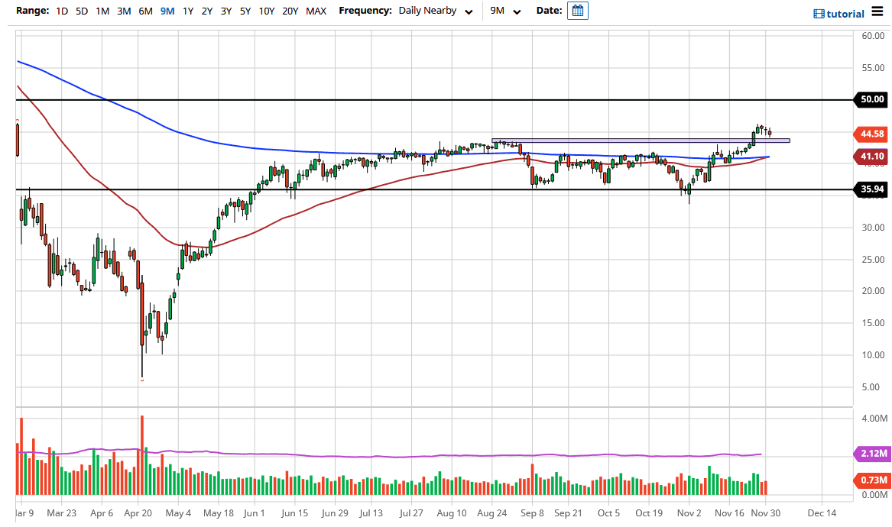The image size is (892, 527).
Task: Select the 5D range
Action: click(82, 11)
